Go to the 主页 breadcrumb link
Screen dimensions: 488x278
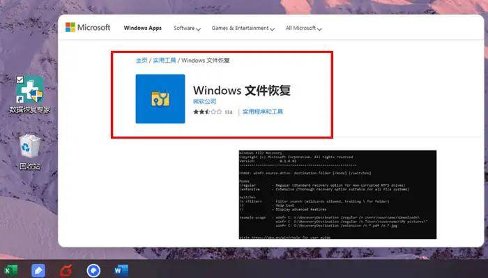pyautogui.click(x=142, y=61)
